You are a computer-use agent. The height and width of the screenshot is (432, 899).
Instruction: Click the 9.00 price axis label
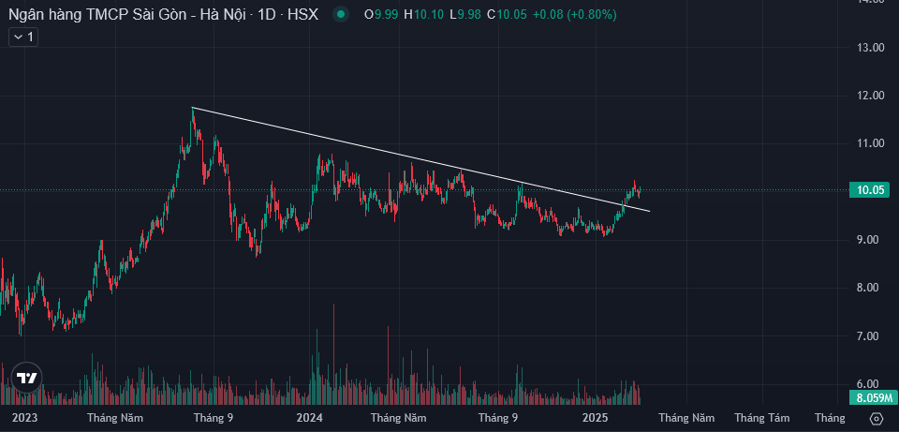[x=869, y=240]
